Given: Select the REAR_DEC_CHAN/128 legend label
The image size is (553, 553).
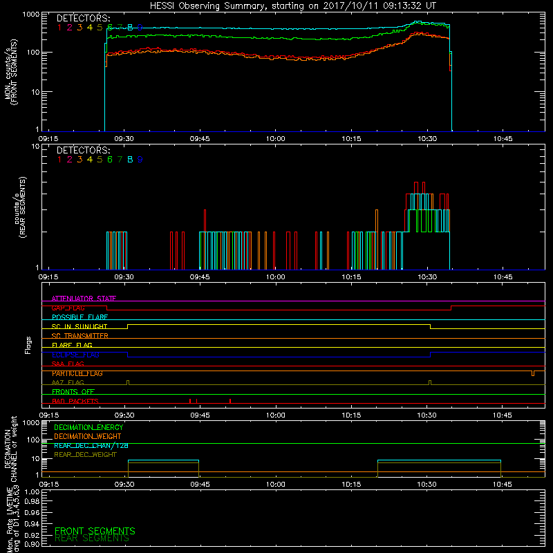Looking at the screenshot, I should pyautogui.click(x=91, y=445).
